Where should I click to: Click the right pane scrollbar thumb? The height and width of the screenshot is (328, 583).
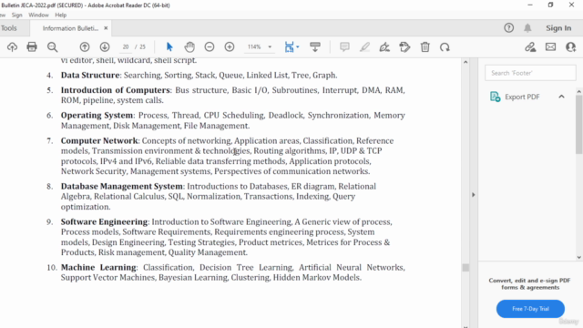(579, 124)
